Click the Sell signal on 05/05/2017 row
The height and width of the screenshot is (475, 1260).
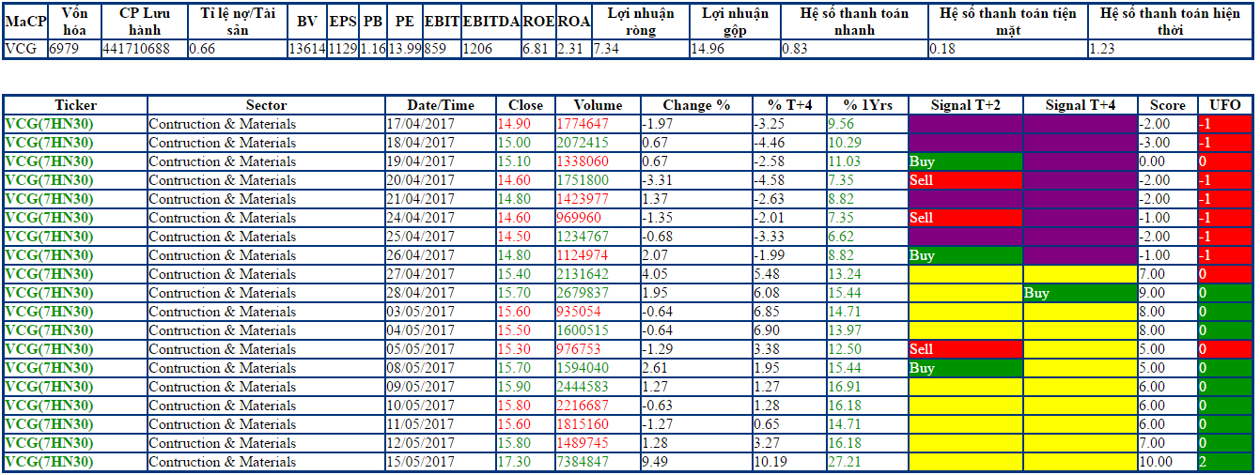965,349
